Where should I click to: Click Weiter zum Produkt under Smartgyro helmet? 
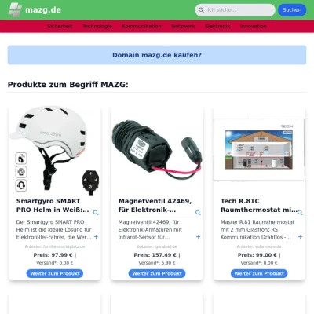[x=55, y=274]
